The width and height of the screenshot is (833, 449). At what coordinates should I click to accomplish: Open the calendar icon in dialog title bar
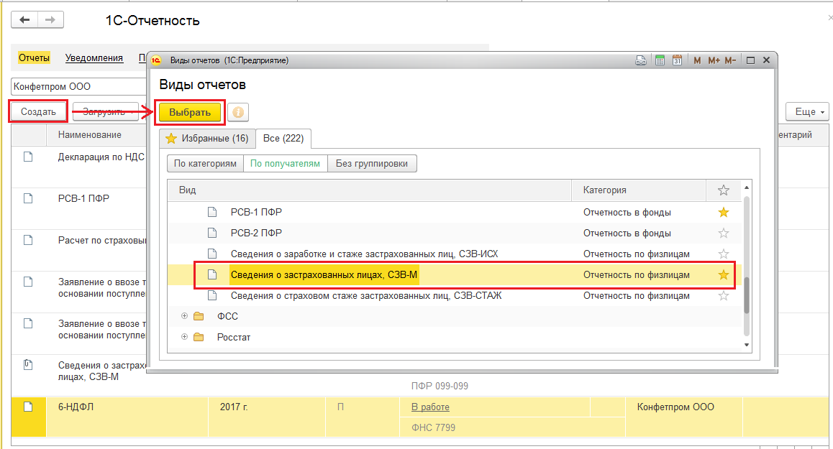coord(677,61)
